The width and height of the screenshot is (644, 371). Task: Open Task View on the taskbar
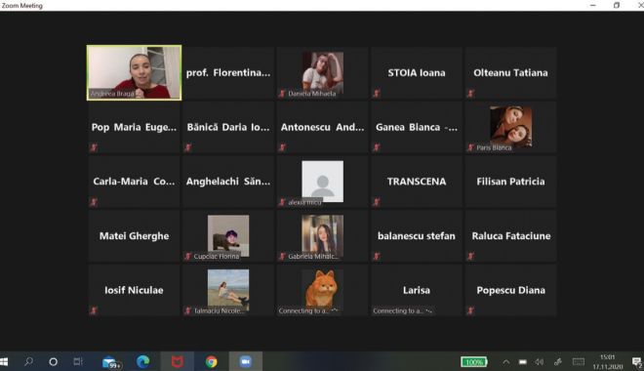tap(77, 361)
